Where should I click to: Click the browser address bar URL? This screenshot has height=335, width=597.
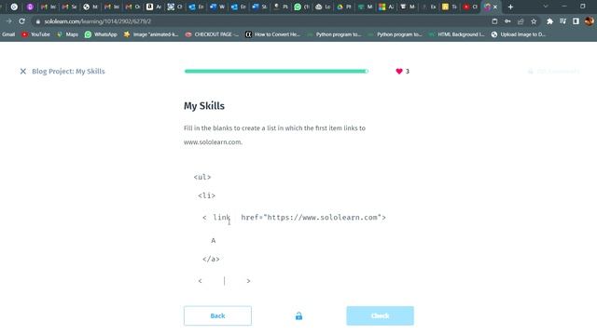(x=97, y=21)
